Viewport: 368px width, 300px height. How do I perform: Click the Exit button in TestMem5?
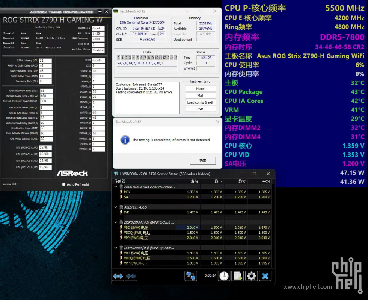[200, 109]
